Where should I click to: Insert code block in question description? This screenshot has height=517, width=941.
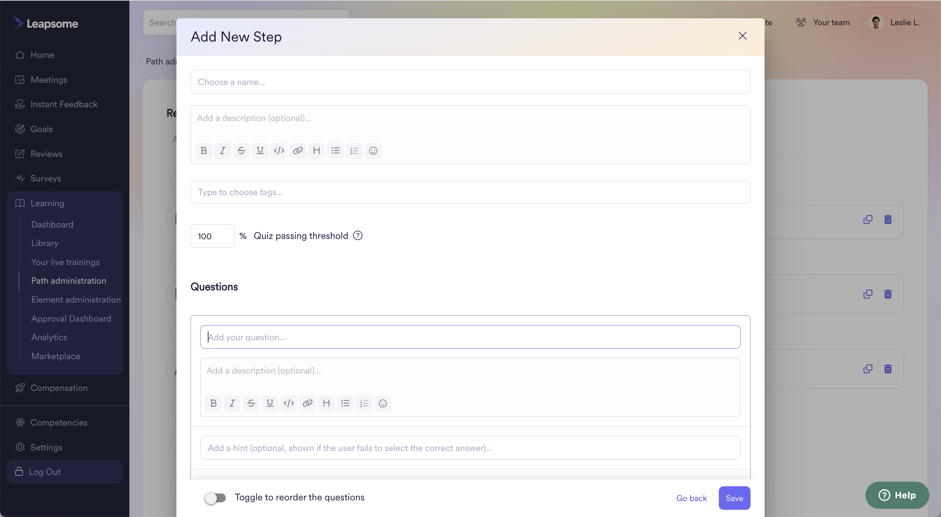point(289,403)
